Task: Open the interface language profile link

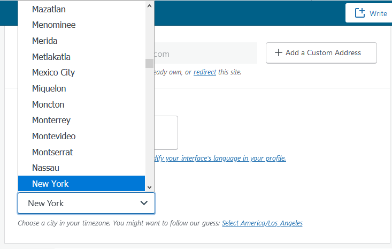Action: 219,159
